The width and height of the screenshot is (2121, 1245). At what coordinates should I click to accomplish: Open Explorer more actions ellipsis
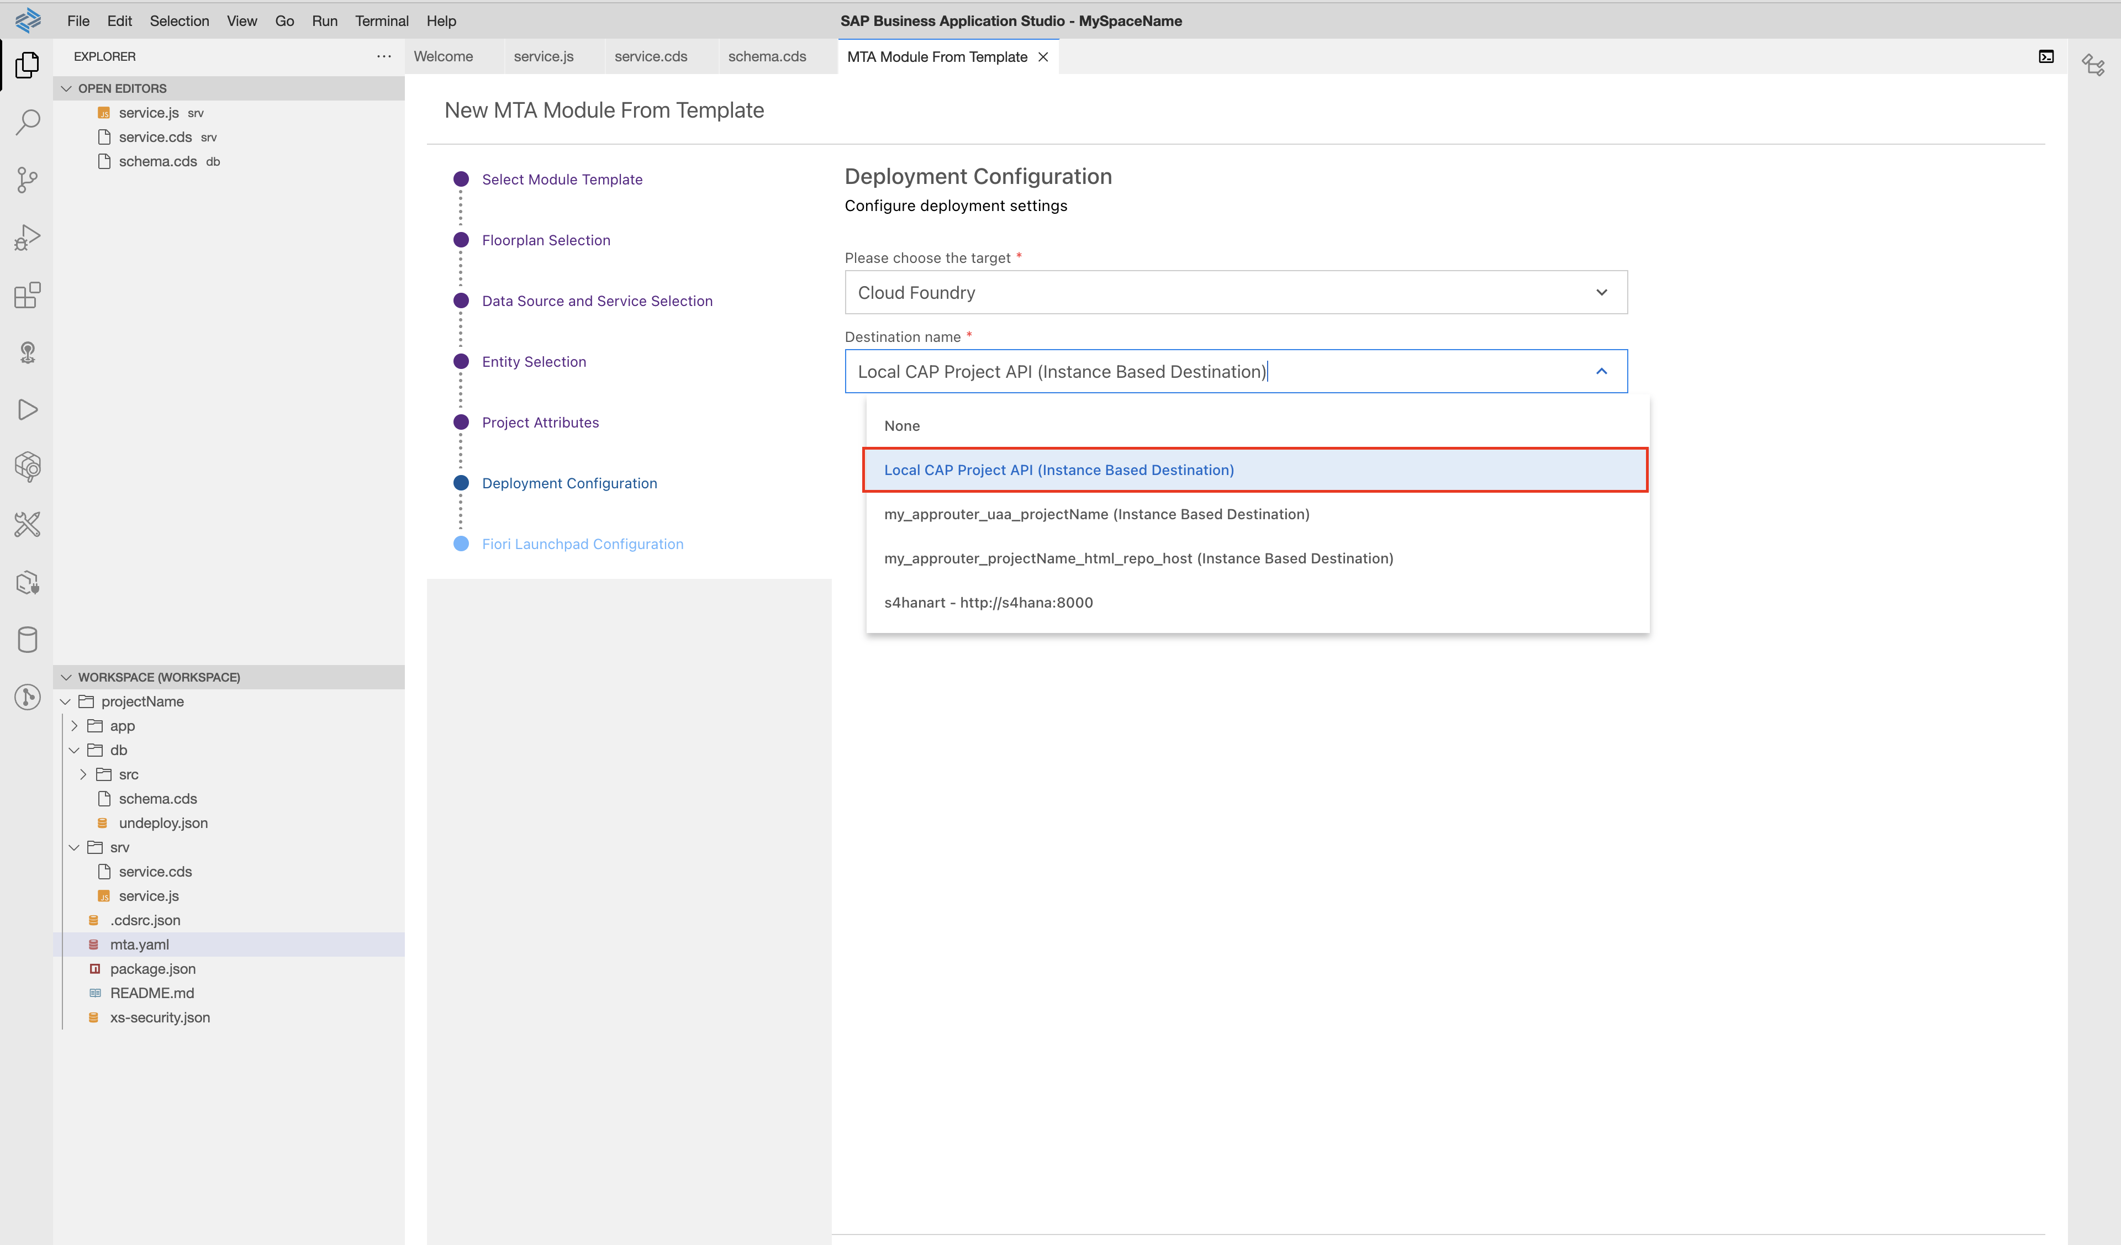click(384, 56)
